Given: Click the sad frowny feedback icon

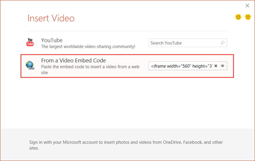Looking at the screenshot, I should tap(248, 17).
